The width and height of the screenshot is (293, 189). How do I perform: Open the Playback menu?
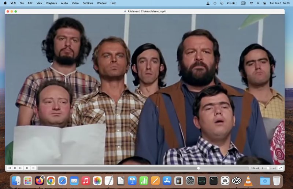(51, 3)
